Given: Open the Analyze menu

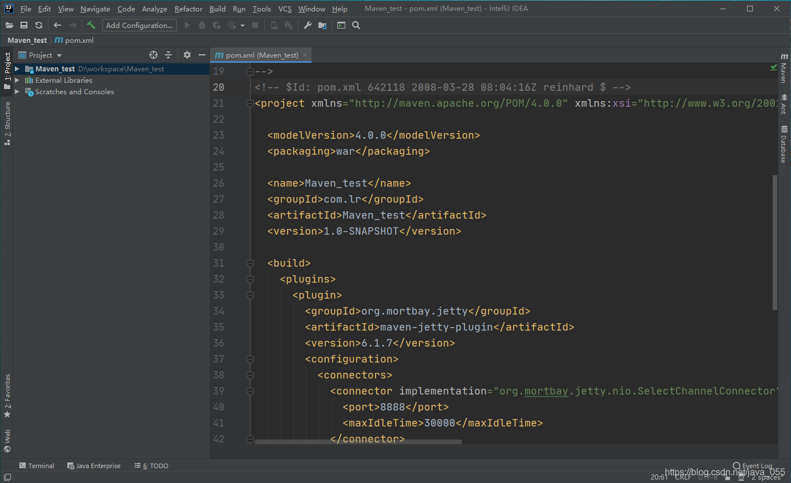Looking at the screenshot, I should click(x=154, y=9).
